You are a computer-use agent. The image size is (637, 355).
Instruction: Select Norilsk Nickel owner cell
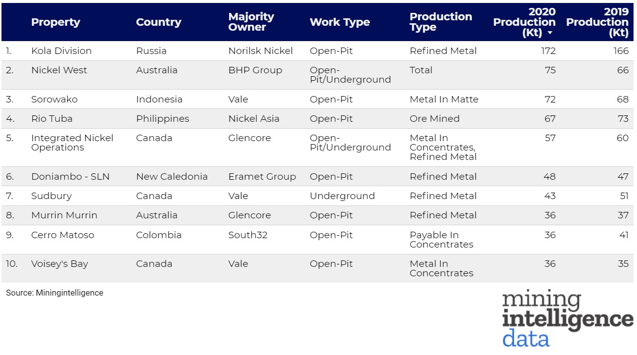[x=260, y=51]
